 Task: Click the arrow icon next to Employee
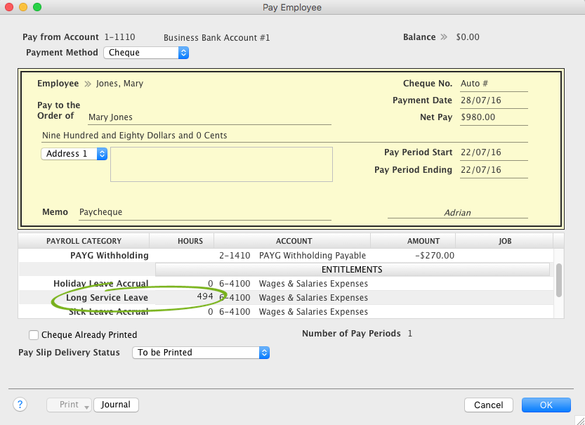coord(88,84)
